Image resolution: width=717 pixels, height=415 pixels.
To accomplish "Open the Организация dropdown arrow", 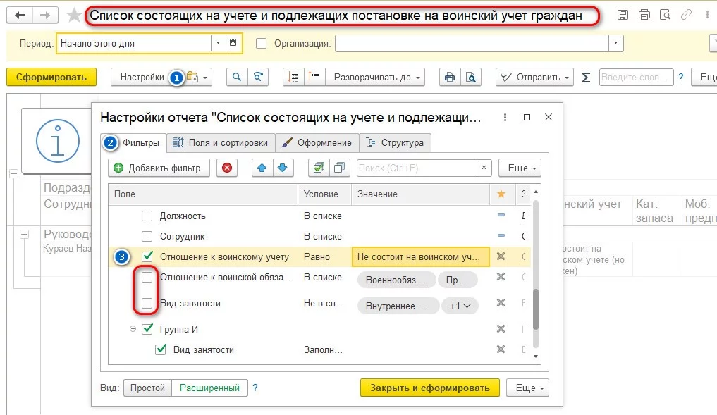I will tap(616, 44).
